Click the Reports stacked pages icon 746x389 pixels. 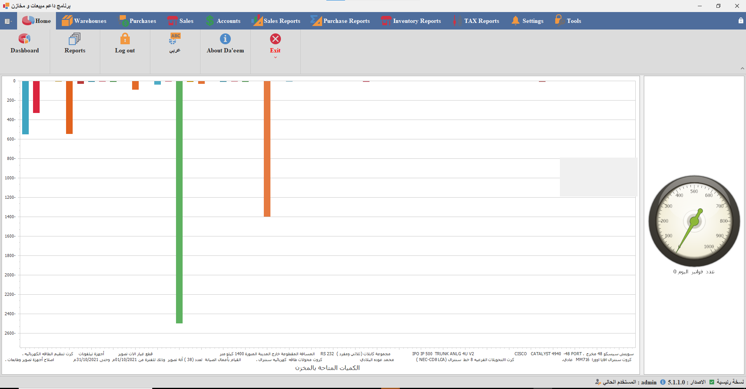pos(75,39)
